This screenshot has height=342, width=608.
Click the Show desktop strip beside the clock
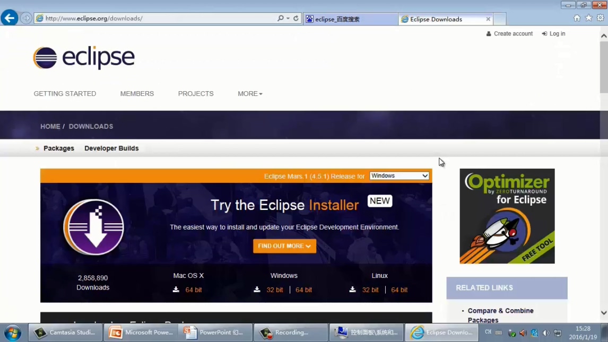coord(605,332)
